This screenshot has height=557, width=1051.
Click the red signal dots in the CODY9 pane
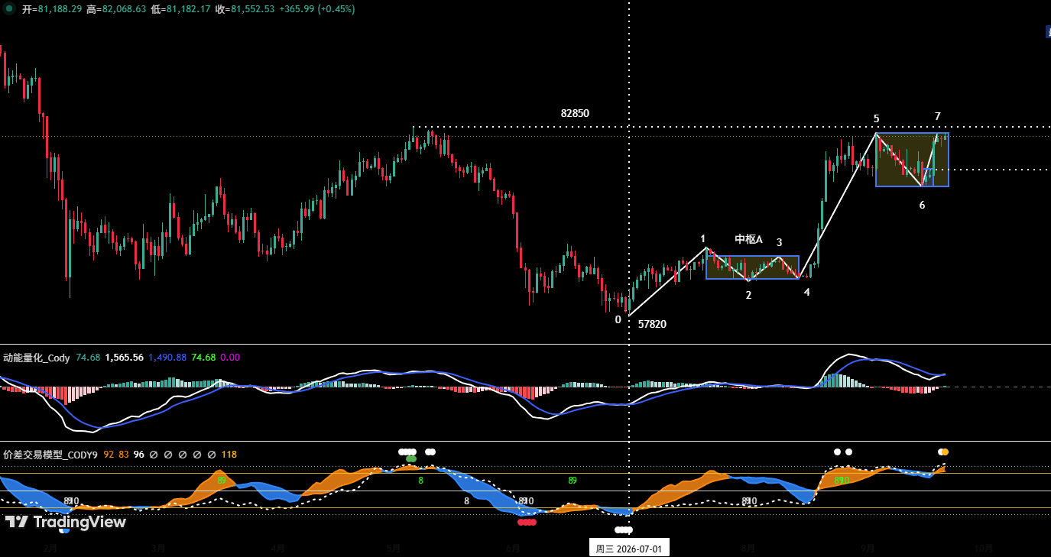[527, 523]
